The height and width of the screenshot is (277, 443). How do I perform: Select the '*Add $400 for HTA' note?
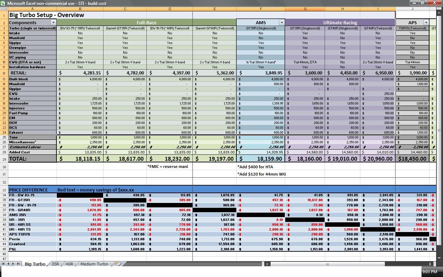point(255,167)
